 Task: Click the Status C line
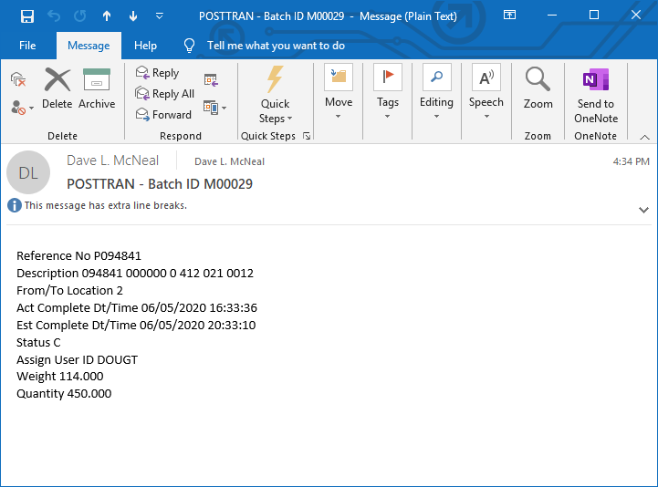[38, 342]
